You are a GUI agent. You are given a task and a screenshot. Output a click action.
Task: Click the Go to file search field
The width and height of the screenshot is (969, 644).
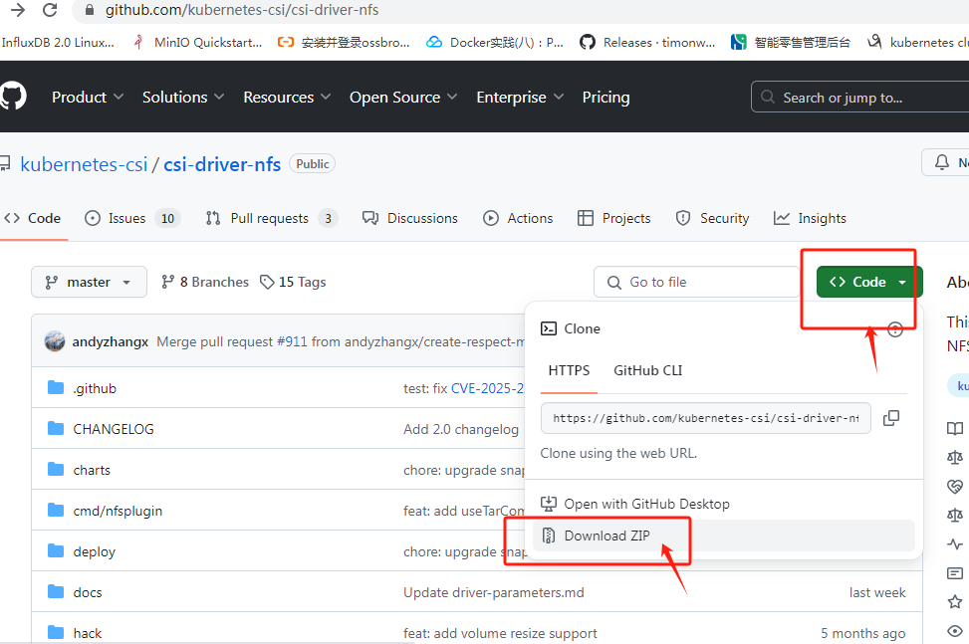click(x=696, y=282)
